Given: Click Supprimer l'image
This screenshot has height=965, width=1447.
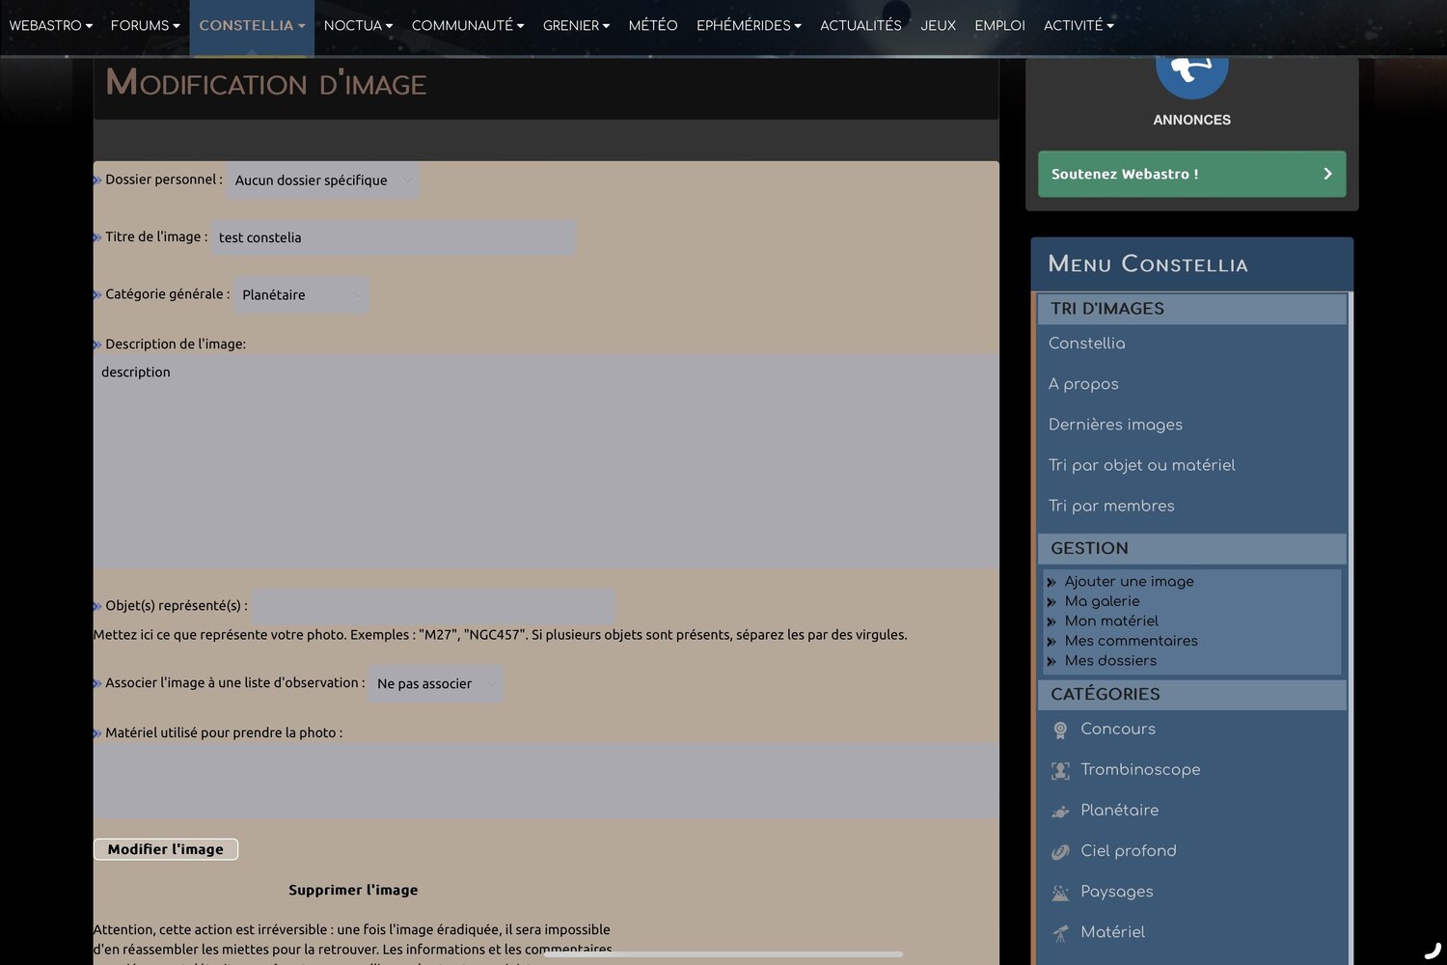Looking at the screenshot, I should click(x=353, y=890).
